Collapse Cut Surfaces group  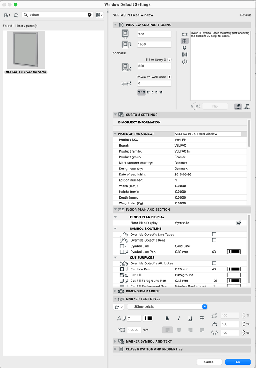pyautogui.click(x=115, y=258)
